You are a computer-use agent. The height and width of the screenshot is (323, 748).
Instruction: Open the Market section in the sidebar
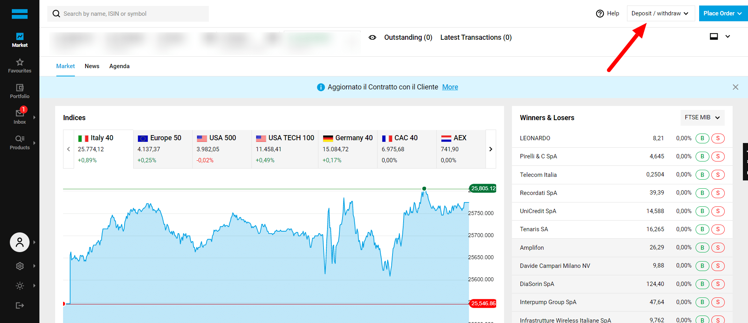coord(20,40)
